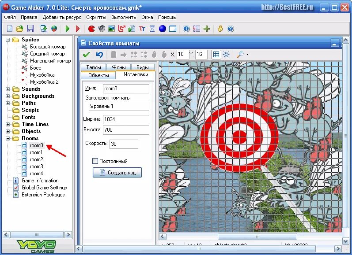Click extension packages green plus icon
The height and width of the screenshot is (255, 352).
tap(207, 29)
